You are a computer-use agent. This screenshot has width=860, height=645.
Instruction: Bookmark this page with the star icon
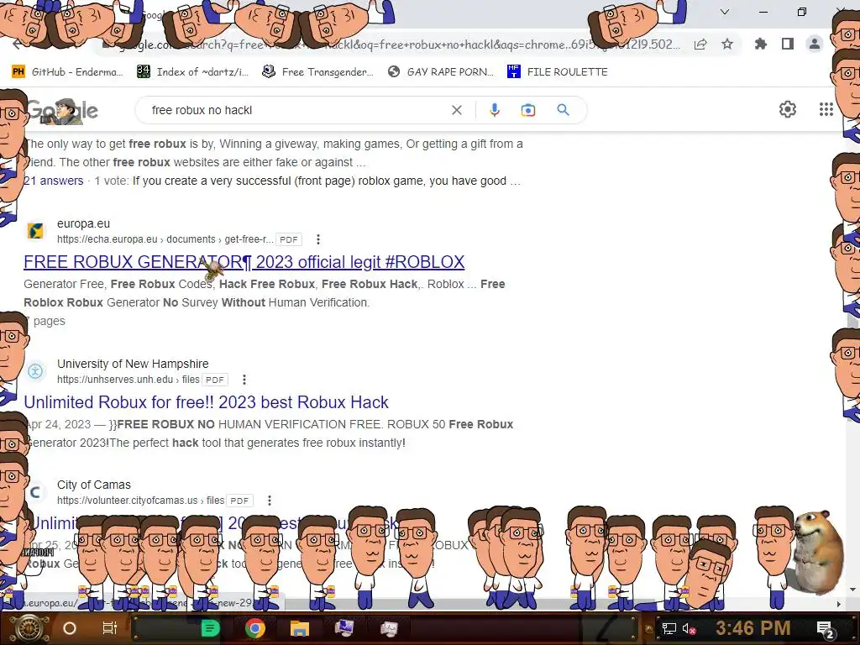point(727,45)
